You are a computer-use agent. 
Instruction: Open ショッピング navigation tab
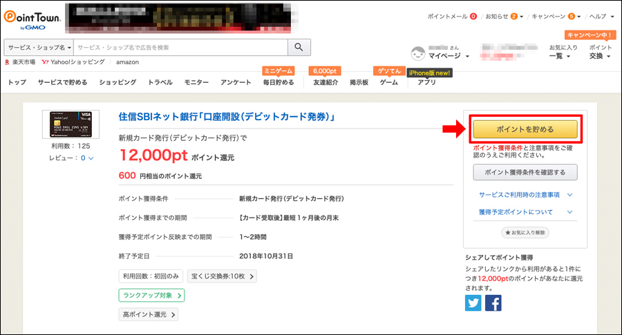tap(117, 82)
